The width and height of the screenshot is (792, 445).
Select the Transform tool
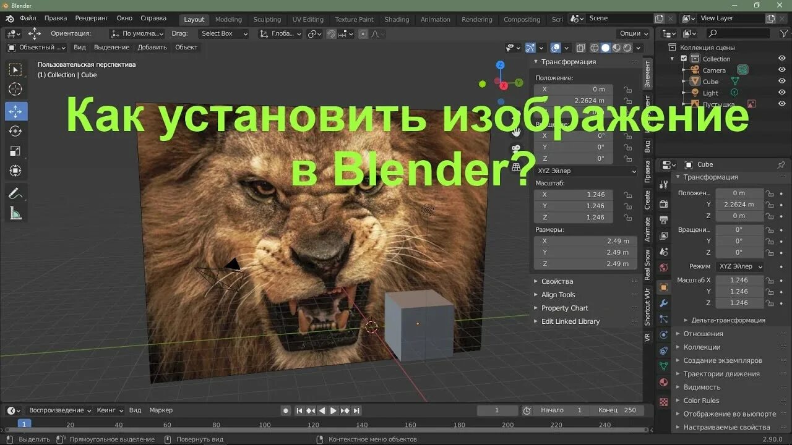click(15, 171)
